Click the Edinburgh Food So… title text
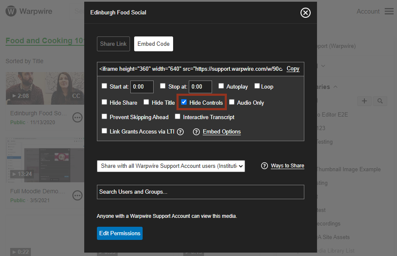Viewport: 397px width, 256px height. 38,113
